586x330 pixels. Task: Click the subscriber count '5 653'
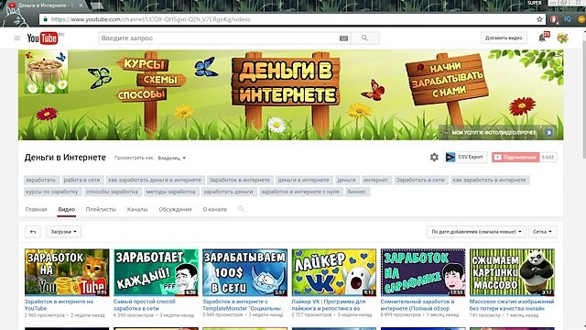[548, 157]
